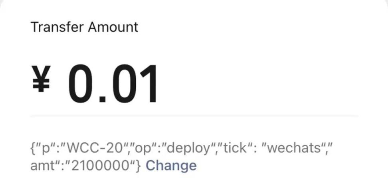Image resolution: width=388 pixels, height=192 pixels.
Task: Click the word Amount in the heading
Action: pyautogui.click(x=113, y=27)
